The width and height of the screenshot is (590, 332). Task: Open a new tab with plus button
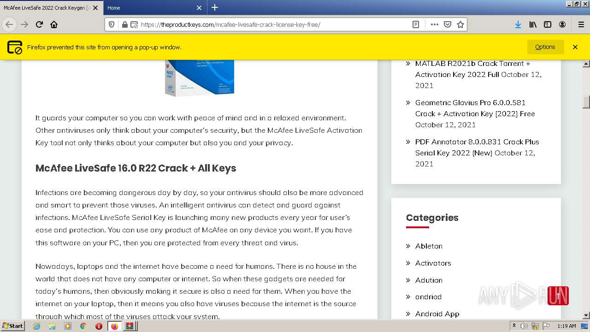215,7
